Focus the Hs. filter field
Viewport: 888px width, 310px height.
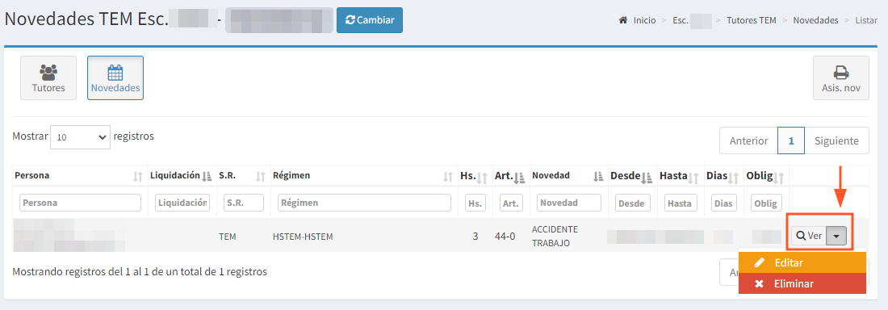click(x=475, y=203)
